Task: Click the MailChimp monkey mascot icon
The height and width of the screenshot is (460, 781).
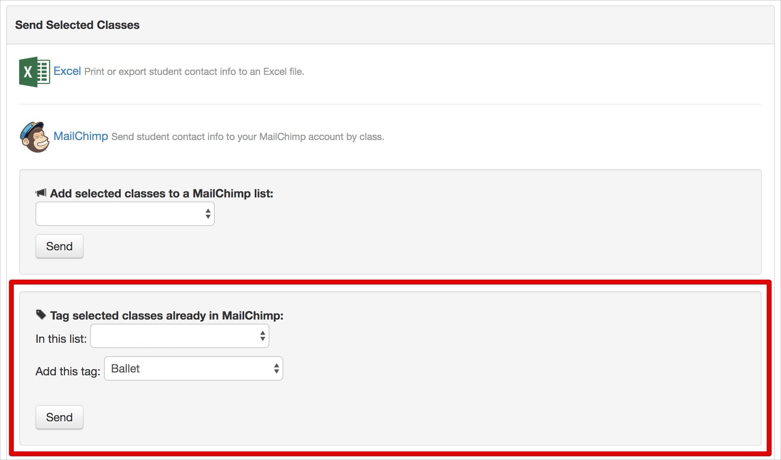Action: pos(34,137)
